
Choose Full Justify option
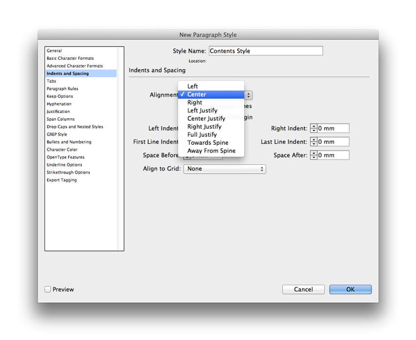point(211,135)
